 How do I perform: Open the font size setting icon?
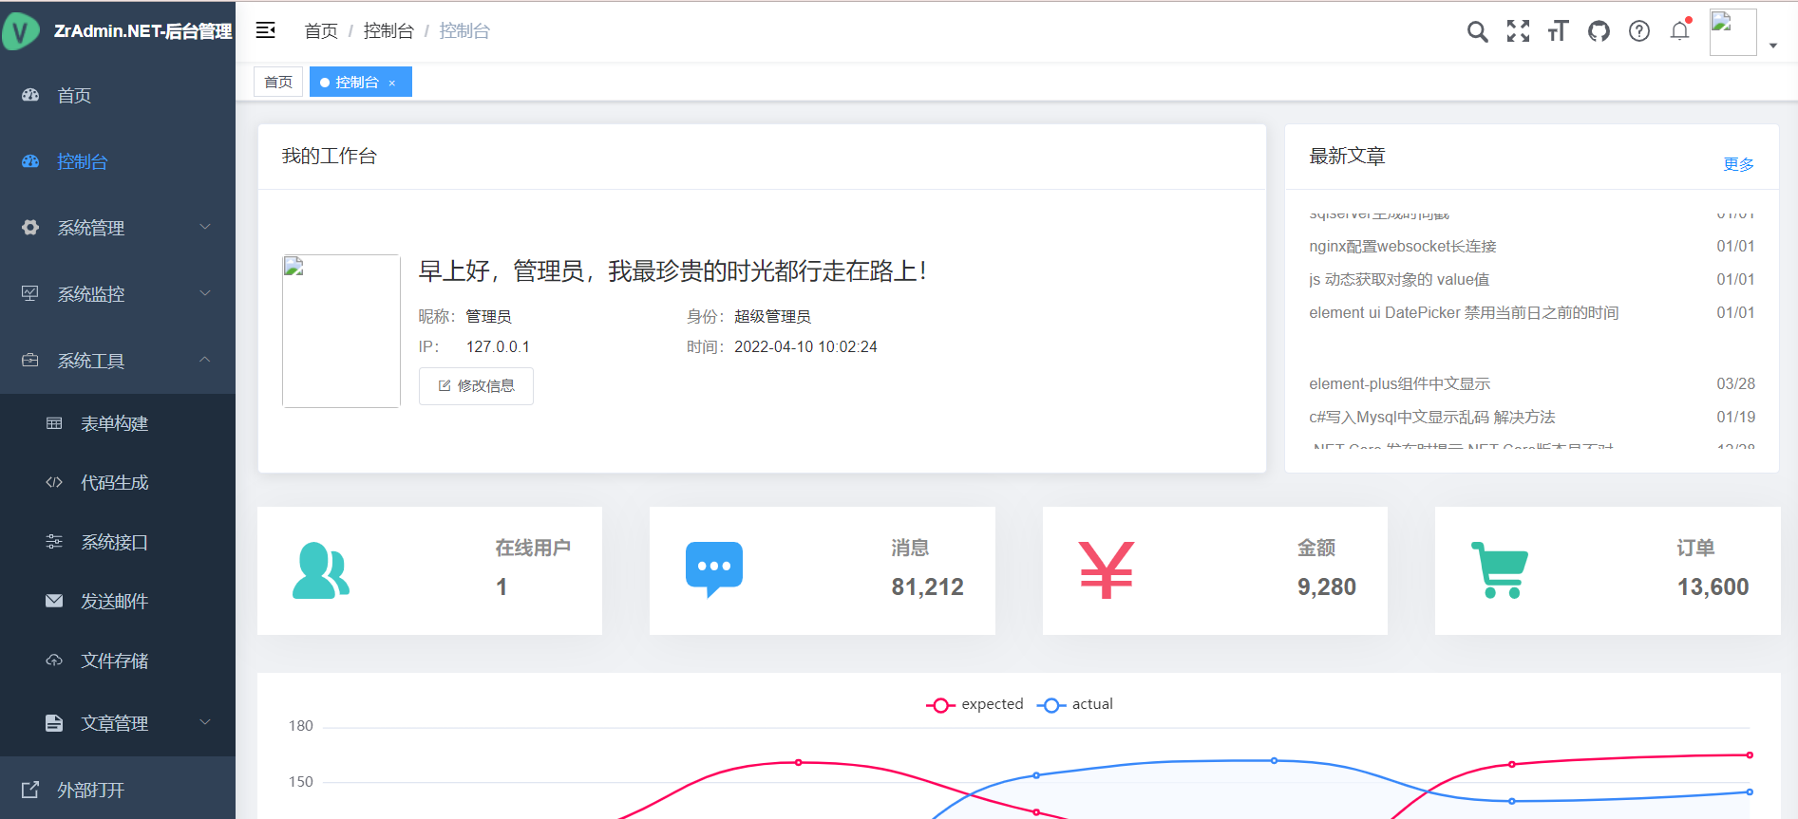[1558, 31]
